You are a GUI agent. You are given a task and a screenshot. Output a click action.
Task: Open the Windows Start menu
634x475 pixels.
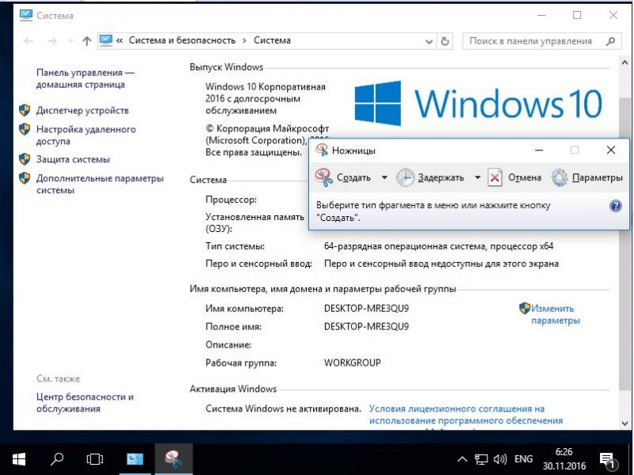pos(19,459)
